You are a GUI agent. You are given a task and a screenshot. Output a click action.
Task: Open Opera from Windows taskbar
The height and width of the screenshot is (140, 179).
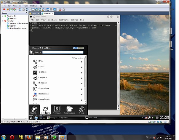click(x=12, y=137)
